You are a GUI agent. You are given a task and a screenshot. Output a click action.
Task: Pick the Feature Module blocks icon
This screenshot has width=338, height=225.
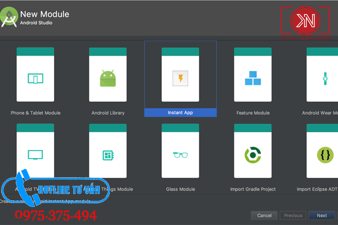coord(253,78)
